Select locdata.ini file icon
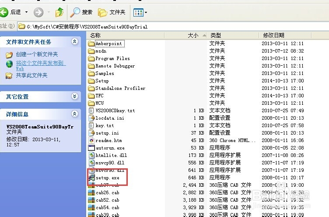The image size is (329, 217). (x=91, y=118)
